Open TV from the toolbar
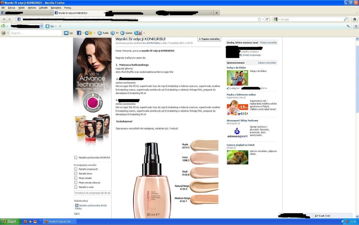This screenshot has height=225, width=359. [x=115, y=33]
